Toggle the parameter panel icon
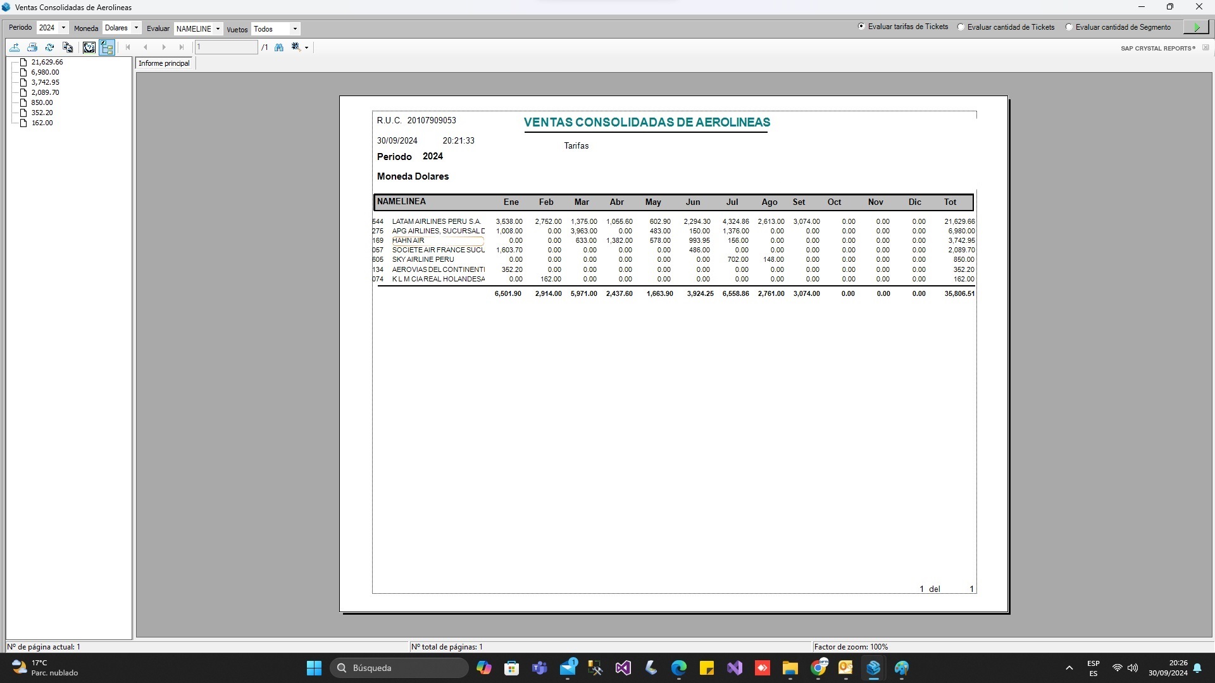 coord(89,47)
